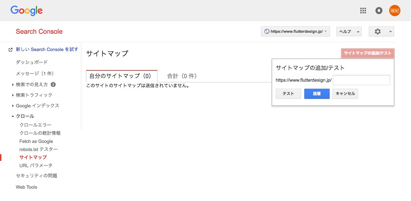Click the サイトマップの追加/テスト red button
The height and width of the screenshot is (201, 411).
(x=368, y=53)
